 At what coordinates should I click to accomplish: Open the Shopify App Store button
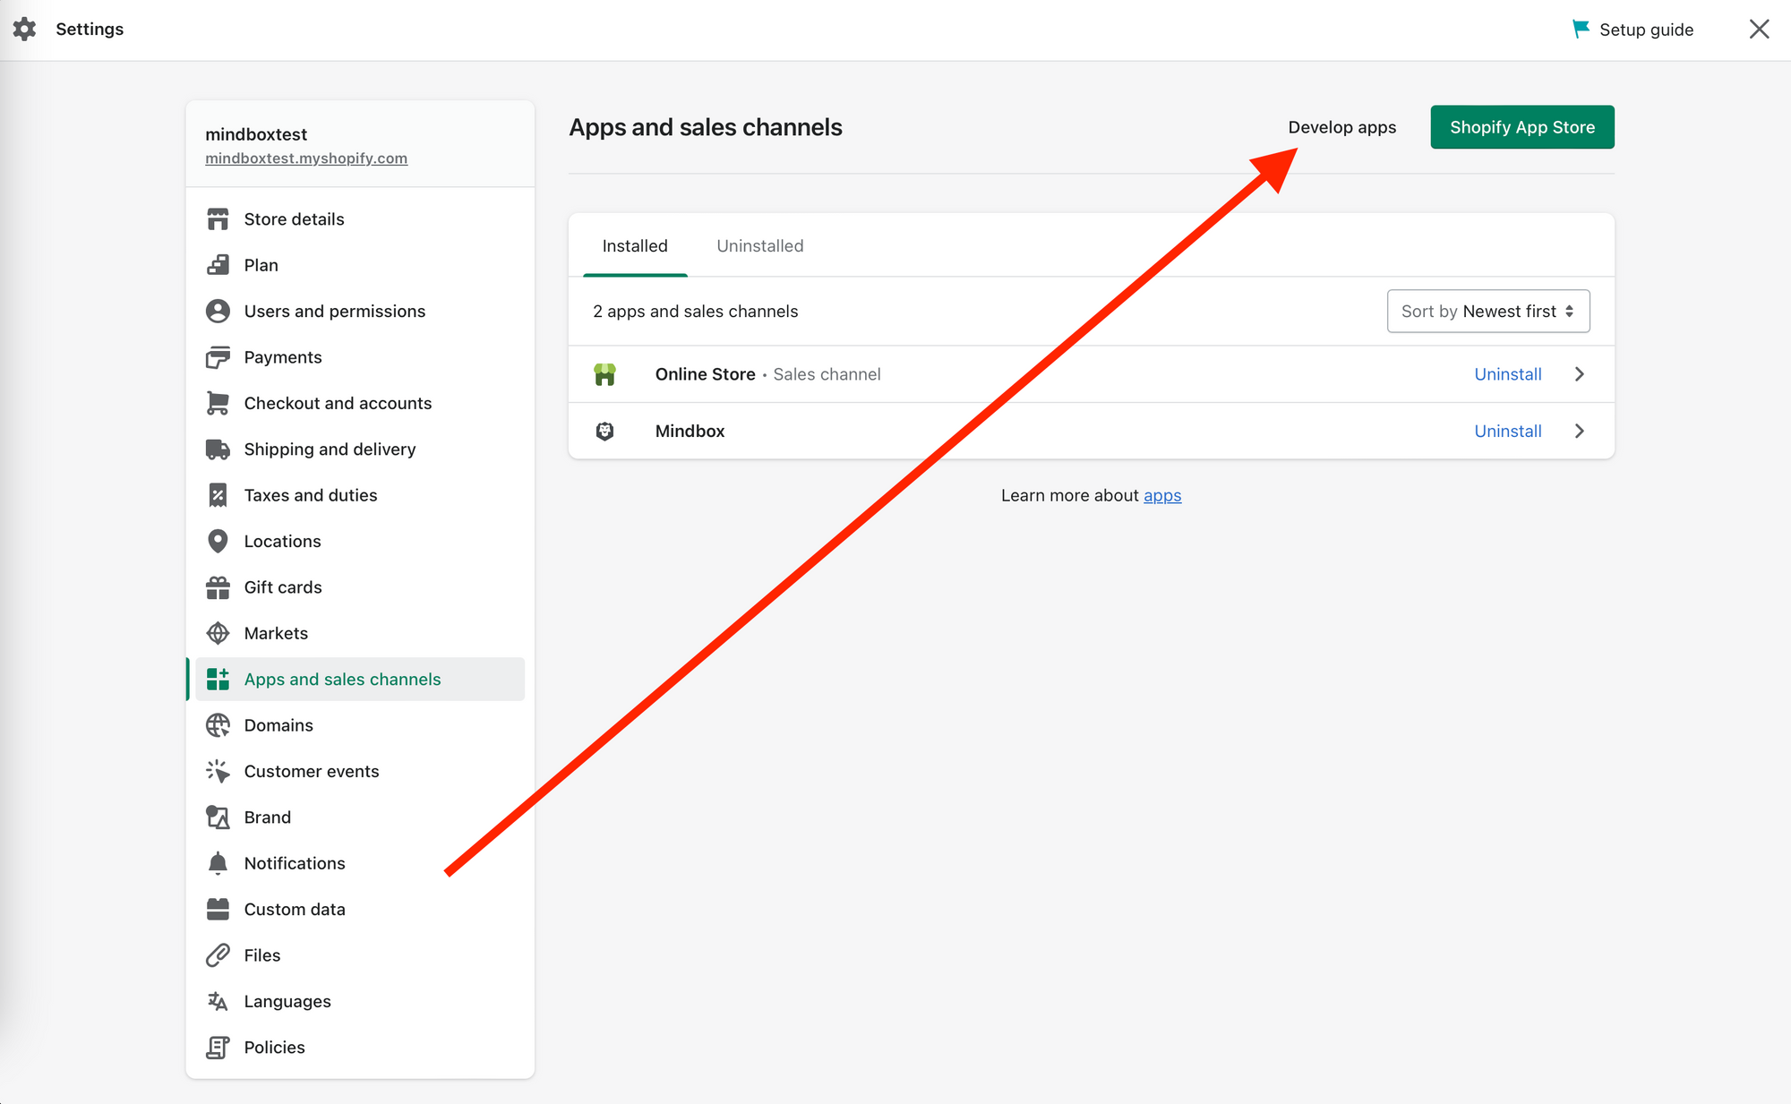(1522, 127)
